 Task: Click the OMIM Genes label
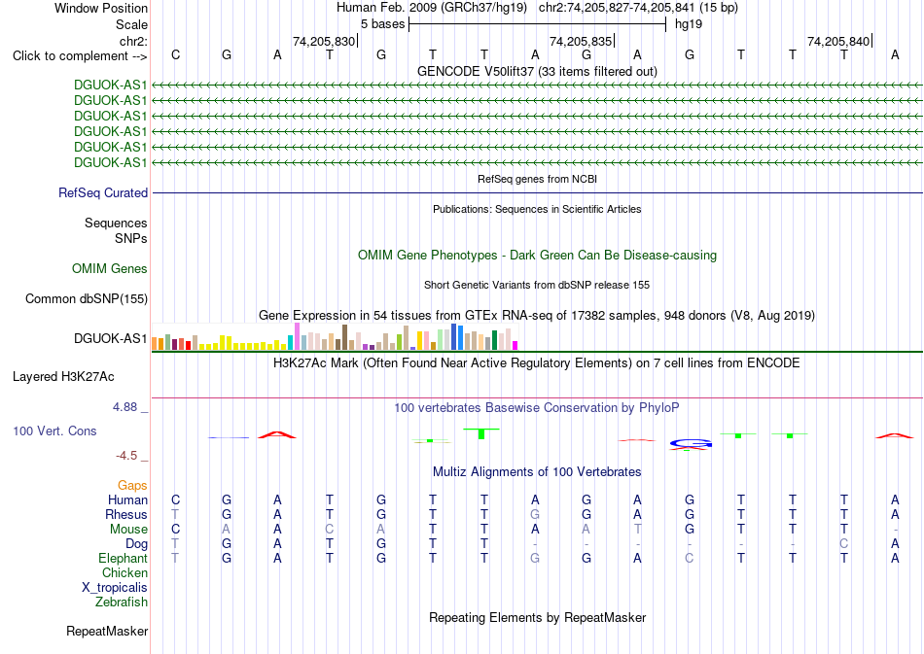[110, 269]
